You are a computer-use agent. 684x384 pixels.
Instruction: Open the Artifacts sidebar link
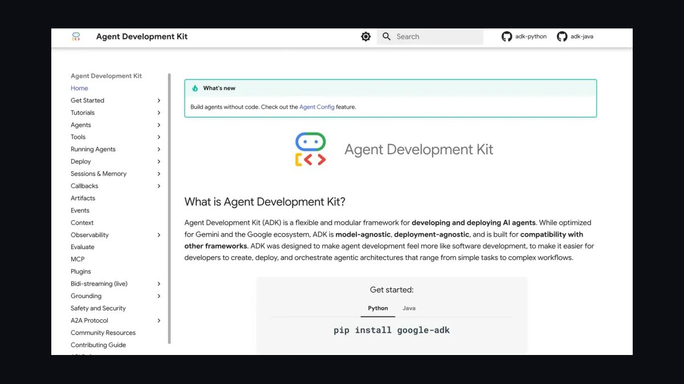pyautogui.click(x=83, y=199)
